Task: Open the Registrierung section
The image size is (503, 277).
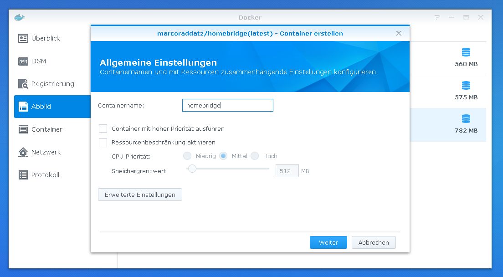Action: (52, 84)
